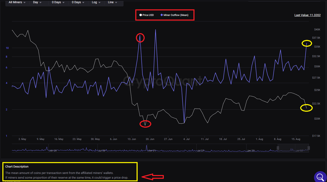This screenshot has width=327, height=182.
Task: Open the 0 Days dropdown beside Day
Action: coord(58,2)
